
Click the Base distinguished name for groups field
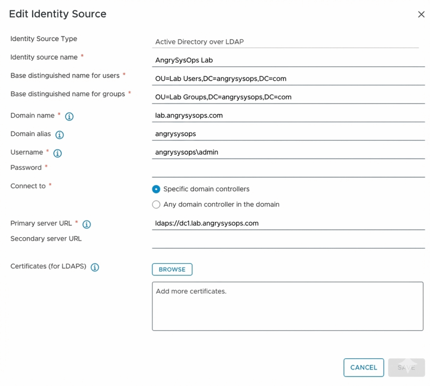click(288, 97)
